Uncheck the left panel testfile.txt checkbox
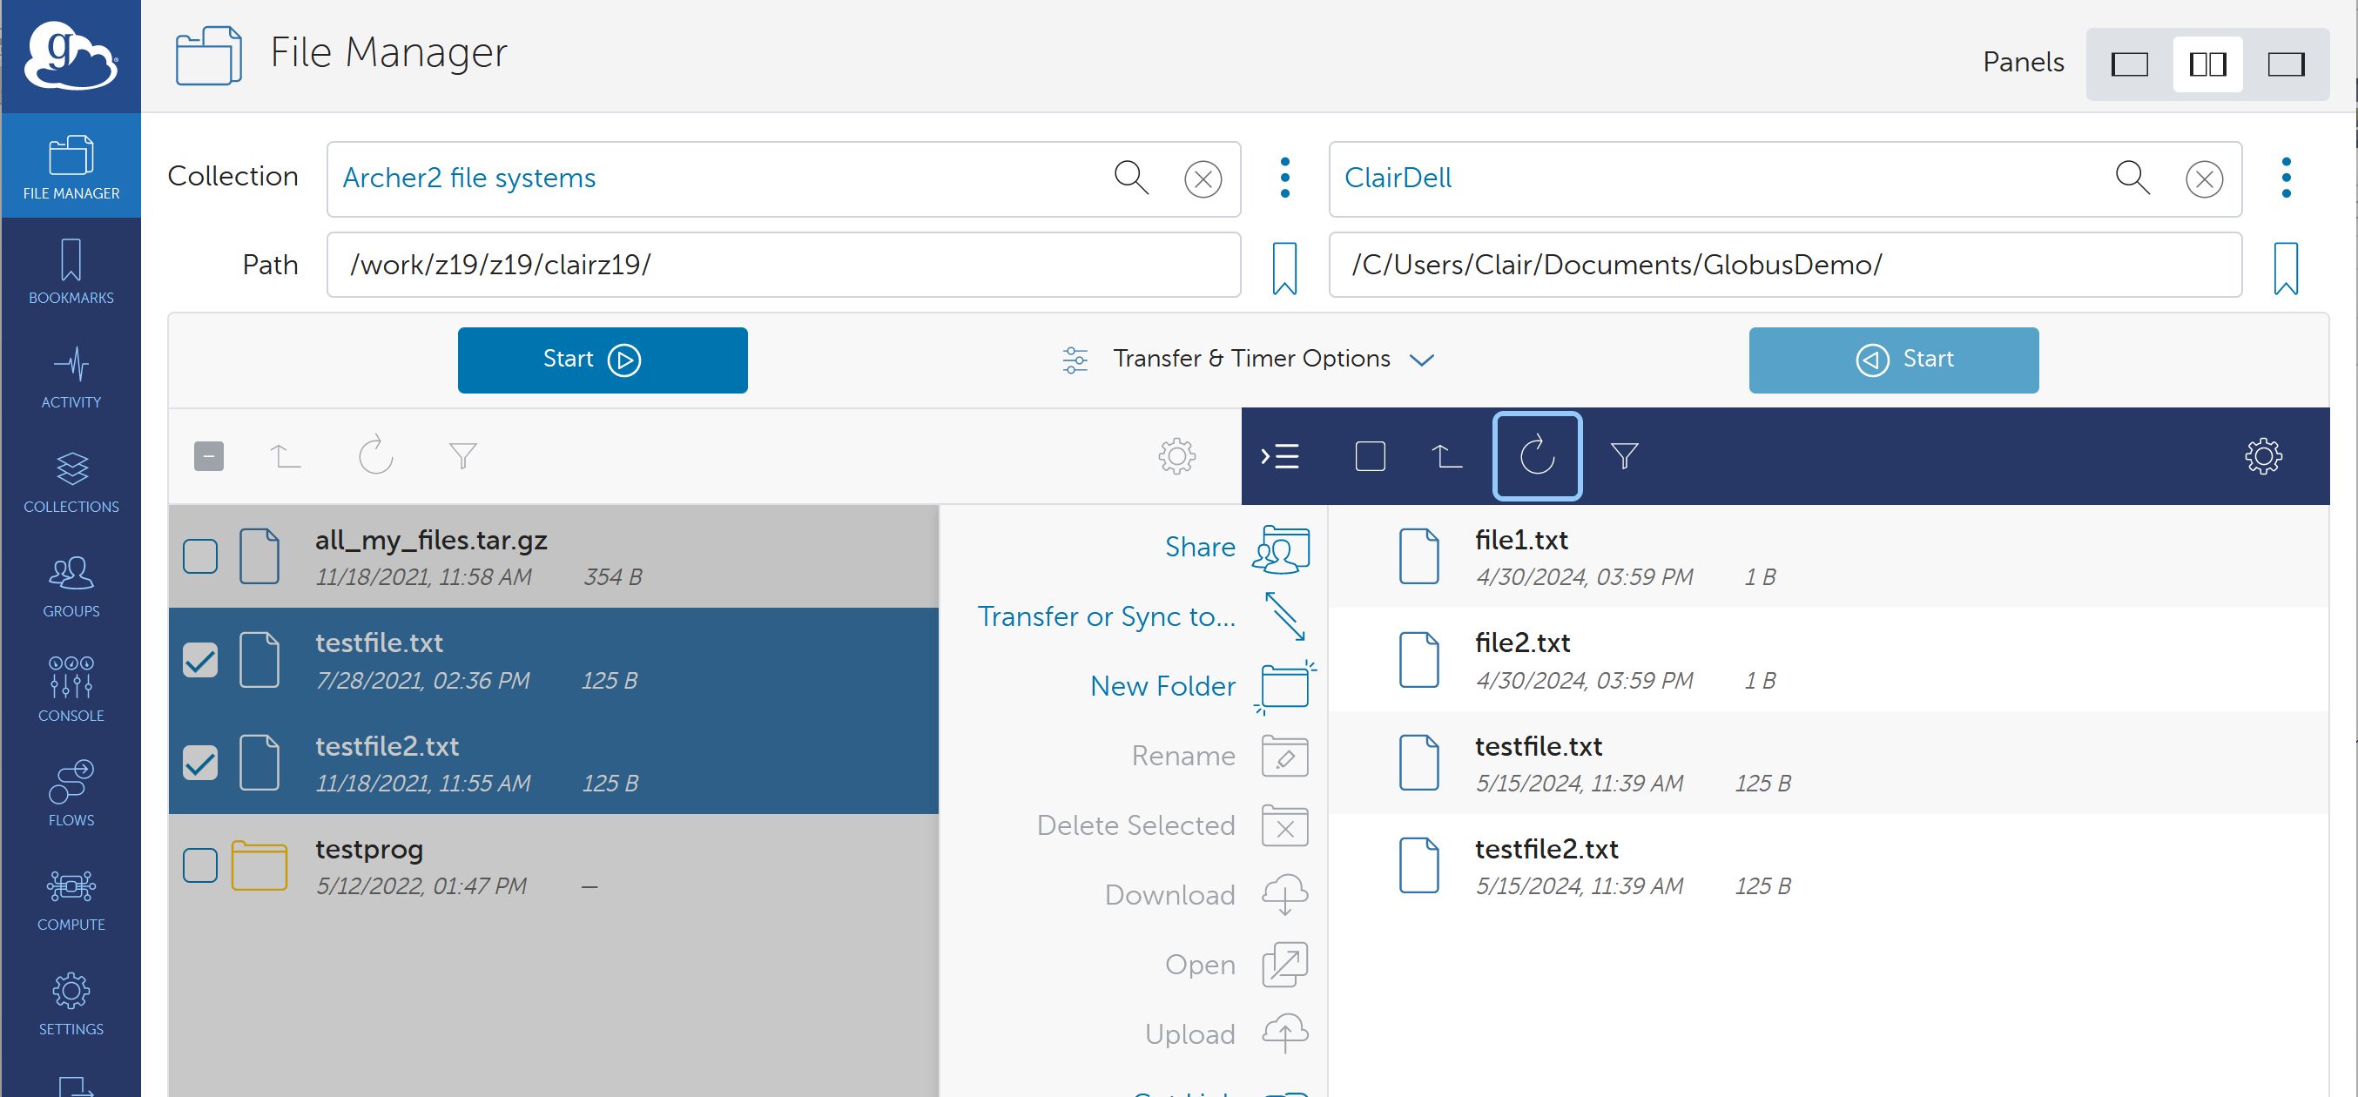This screenshot has width=2358, height=1097. (199, 660)
